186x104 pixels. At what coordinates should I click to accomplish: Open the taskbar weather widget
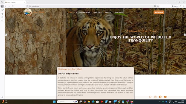pos(5,102)
